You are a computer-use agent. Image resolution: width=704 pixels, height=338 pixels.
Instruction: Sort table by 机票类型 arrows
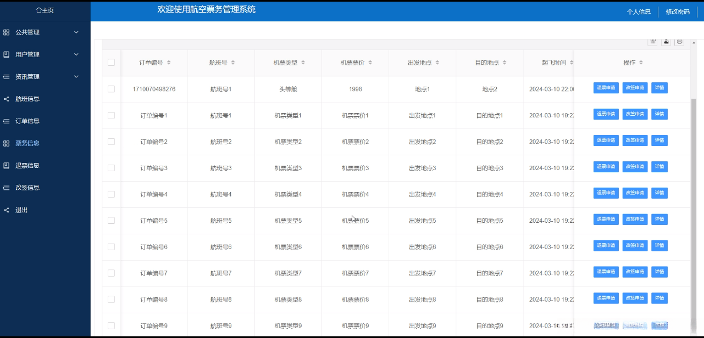[x=303, y=63]
